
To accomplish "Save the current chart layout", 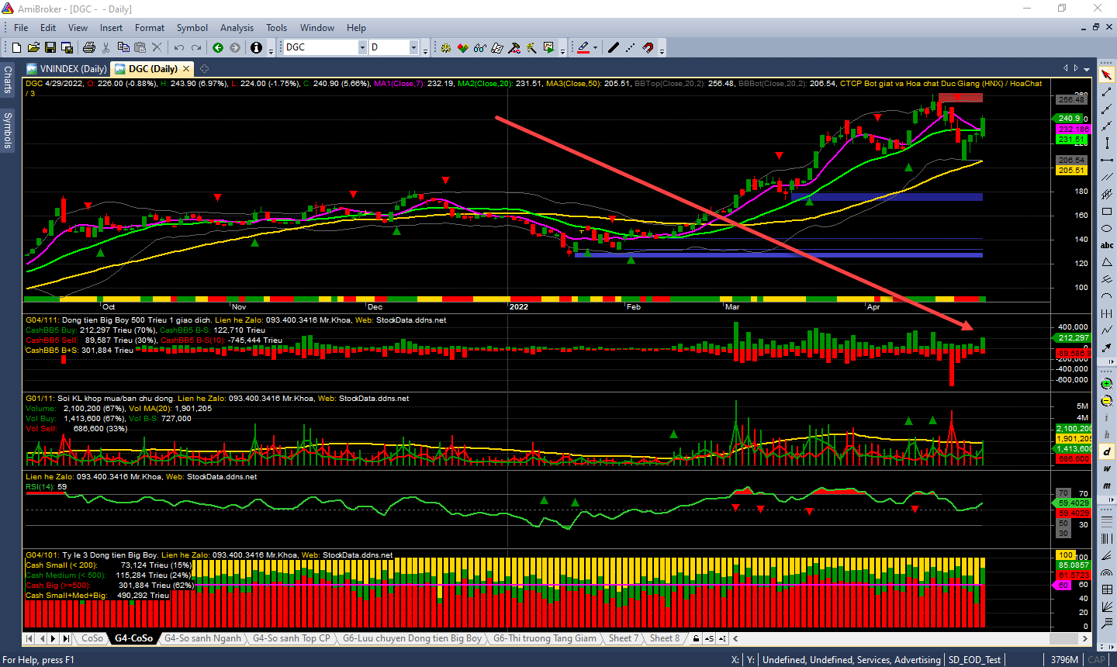I will click(x=50, y=47).
